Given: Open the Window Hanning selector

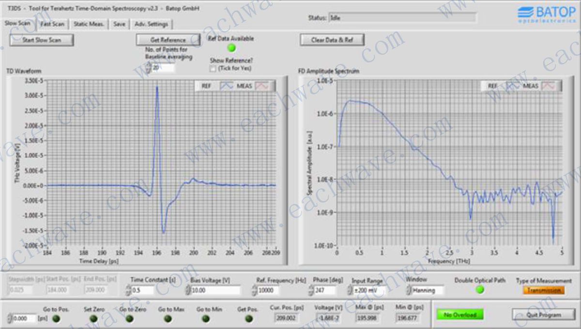Looking at the screenshot, I should [427, 290].
